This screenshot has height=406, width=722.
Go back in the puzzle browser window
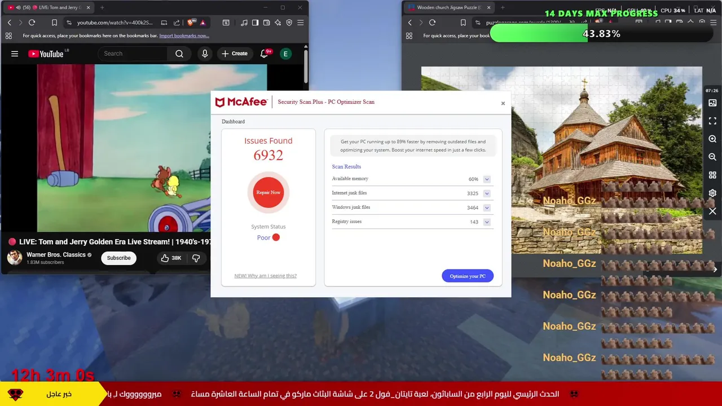(x=410, y=23)
